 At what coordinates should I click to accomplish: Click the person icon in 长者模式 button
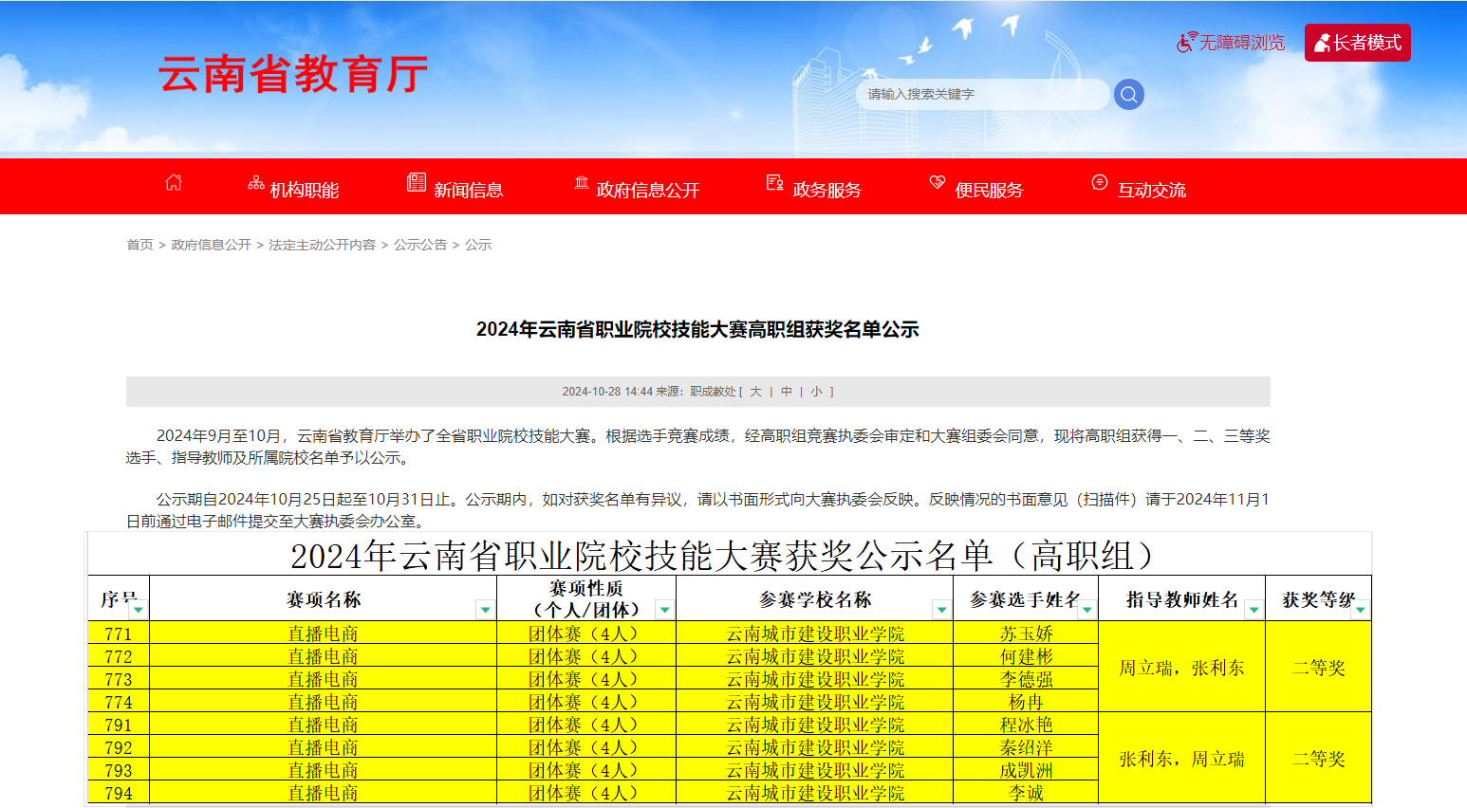click(1322, 43)
